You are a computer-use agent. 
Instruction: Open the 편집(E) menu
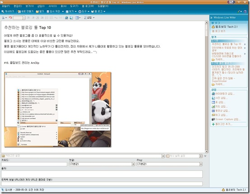(18, 6)
